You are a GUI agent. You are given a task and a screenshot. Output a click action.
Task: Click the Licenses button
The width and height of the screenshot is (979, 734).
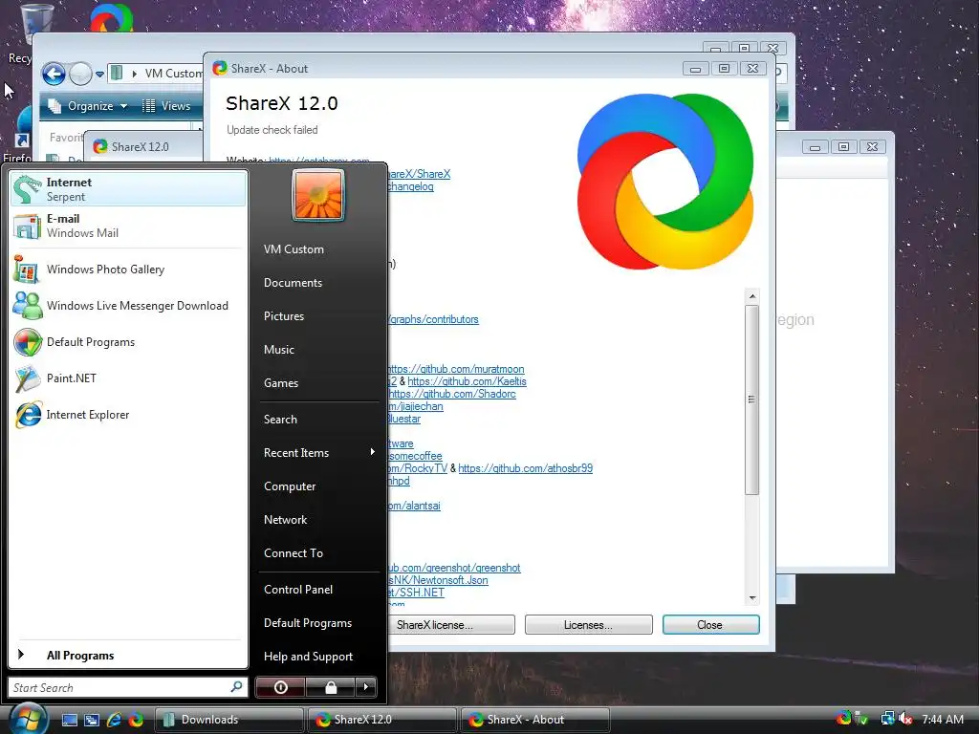pos(588,625)
